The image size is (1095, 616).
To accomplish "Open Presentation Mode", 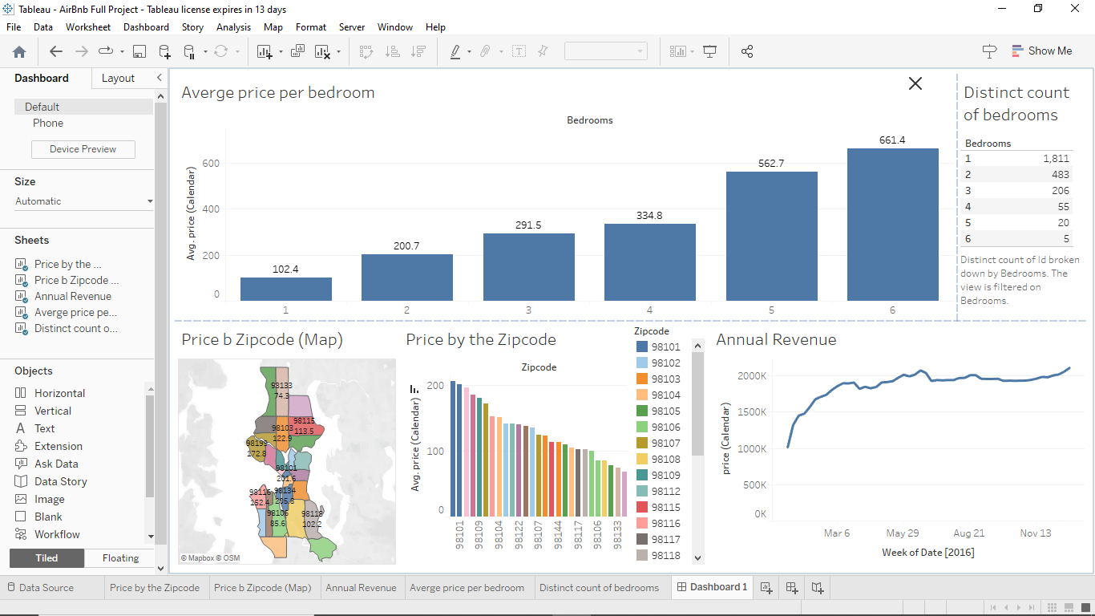I will point(709,51).
